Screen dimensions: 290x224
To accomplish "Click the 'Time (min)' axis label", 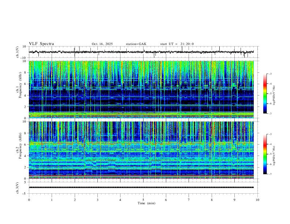I will 146,203.
